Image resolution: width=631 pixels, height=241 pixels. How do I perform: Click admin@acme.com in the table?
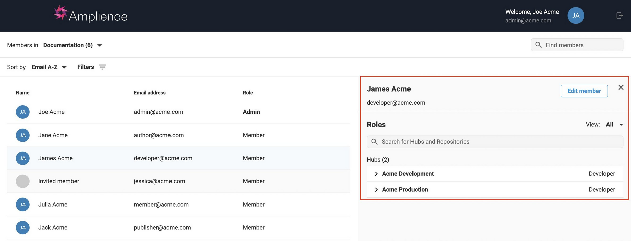coord(158,112)
